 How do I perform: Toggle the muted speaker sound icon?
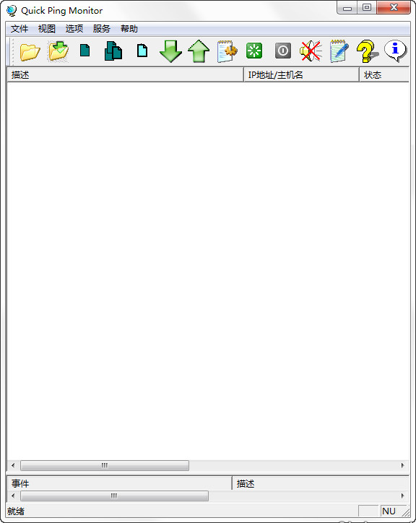[x=311, y=51]
